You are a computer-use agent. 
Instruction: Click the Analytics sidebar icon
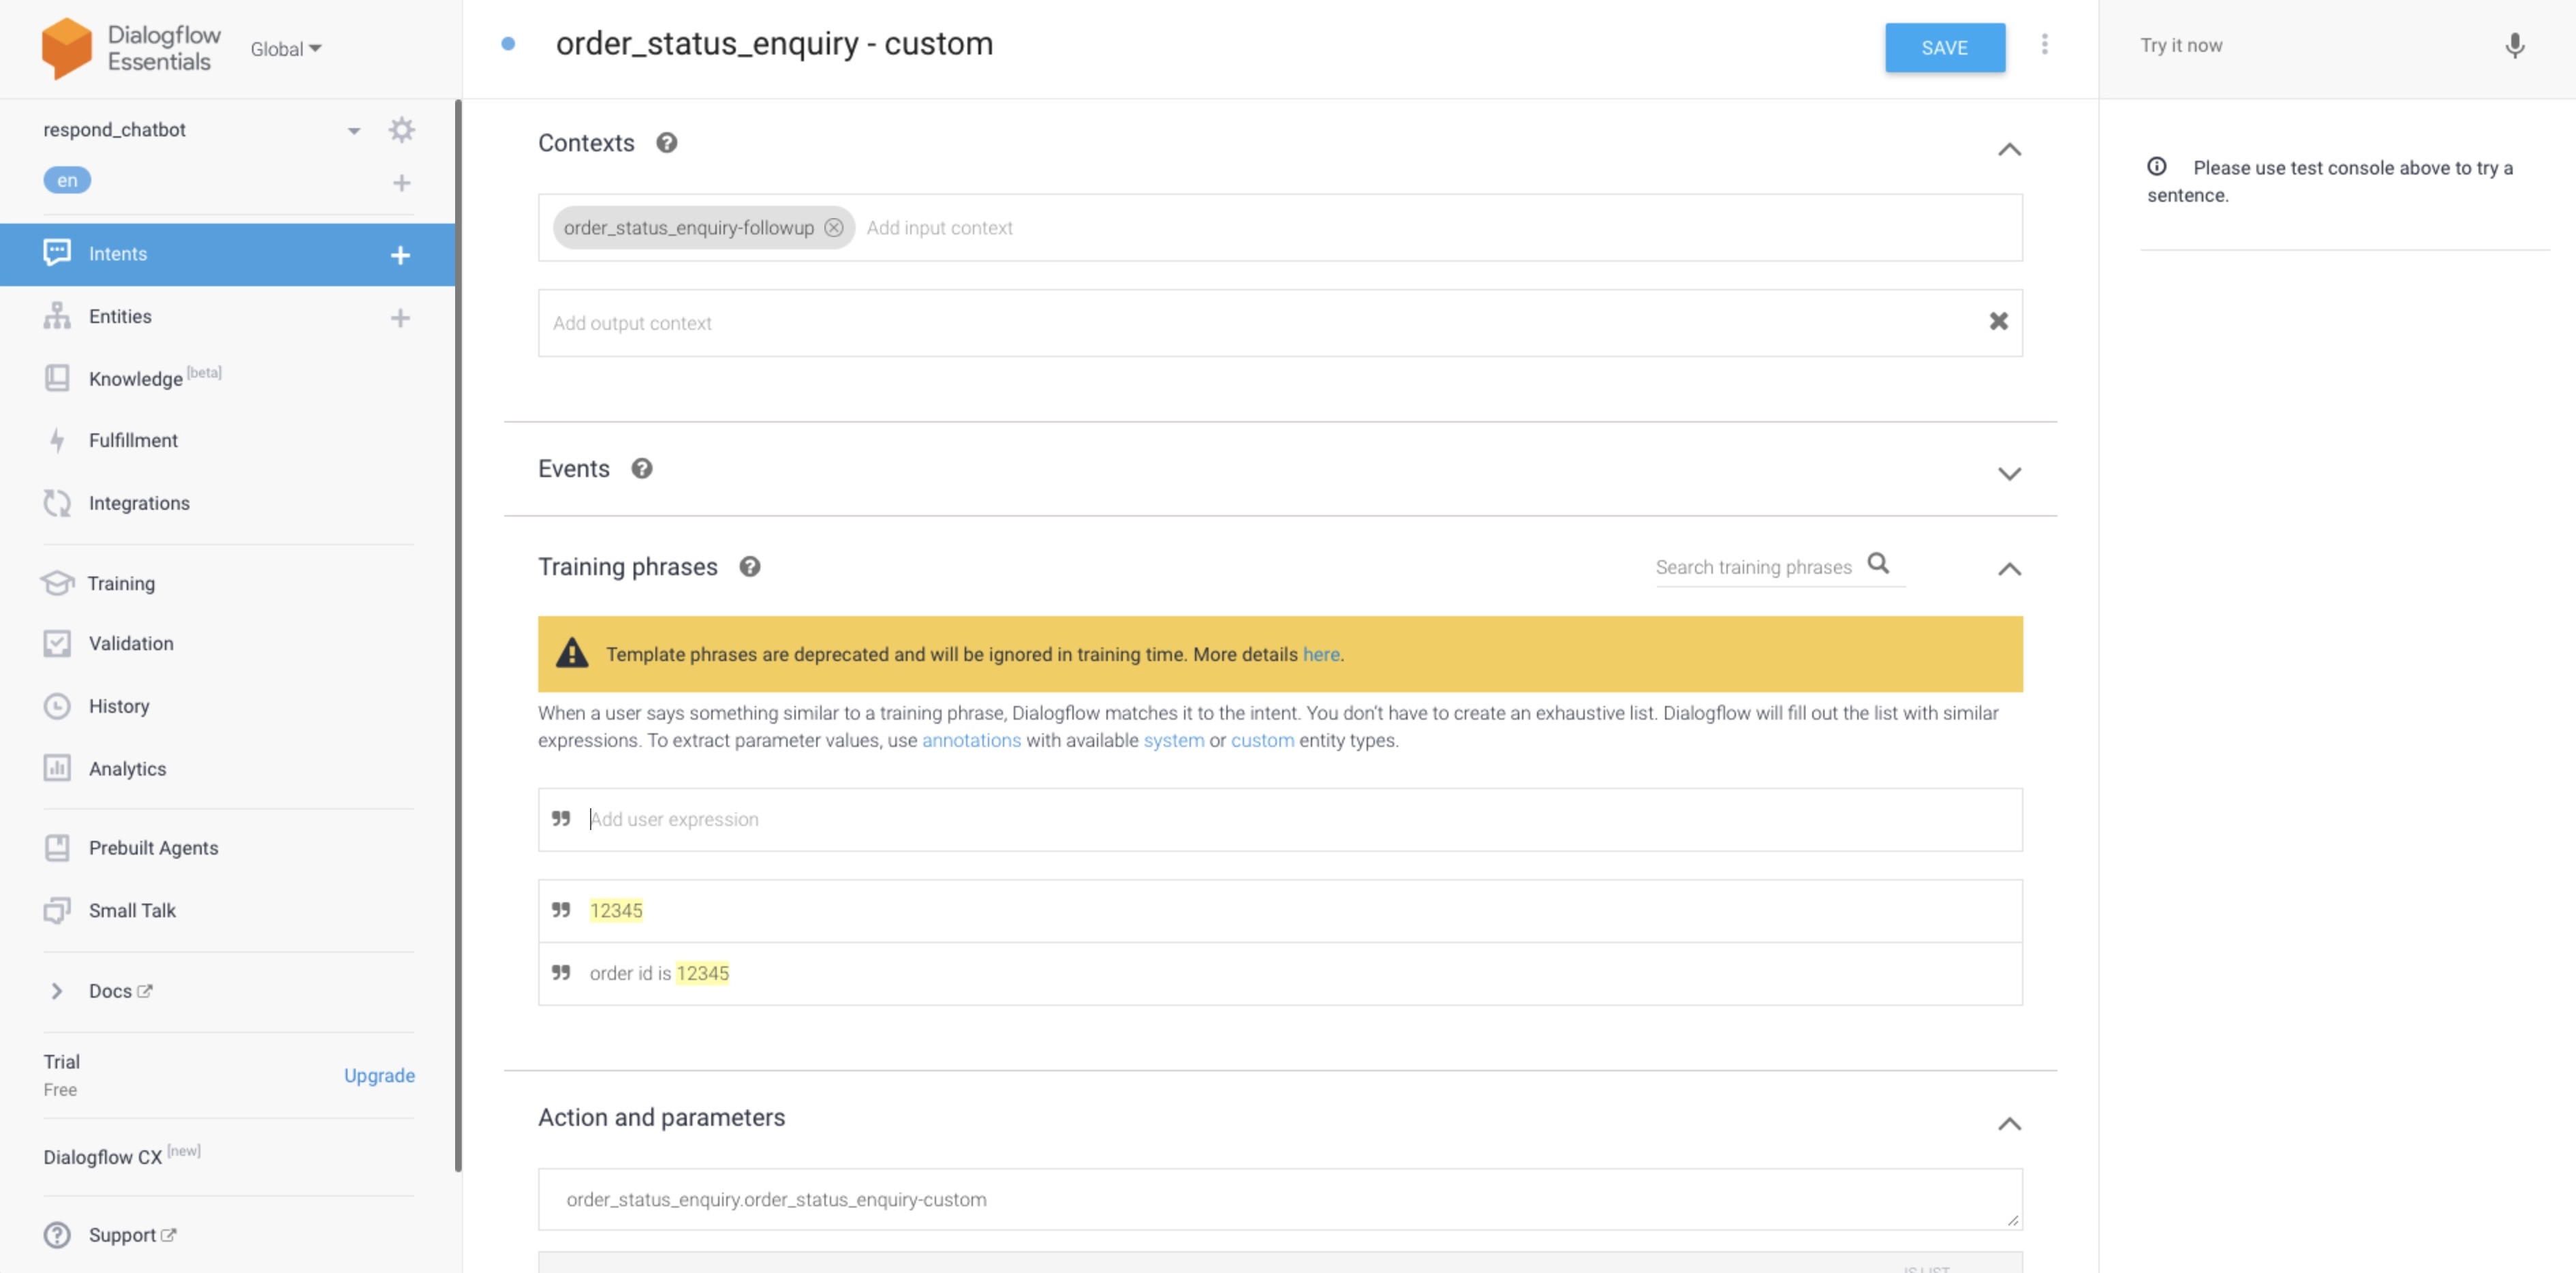tap(56, 767)
